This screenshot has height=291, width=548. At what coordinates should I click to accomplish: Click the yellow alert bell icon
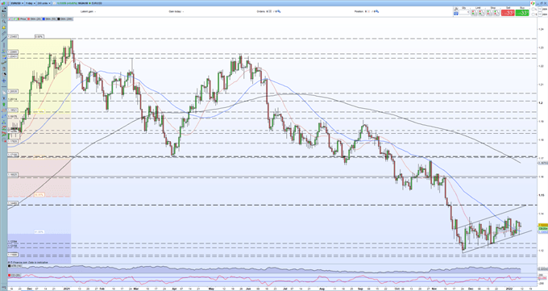coord(4,27)
